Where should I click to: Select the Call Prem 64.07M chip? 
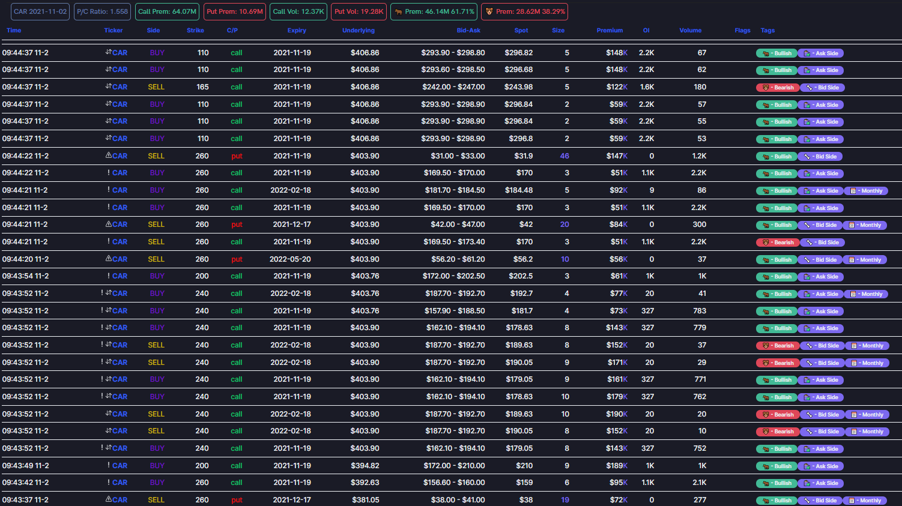click(168, 11)
